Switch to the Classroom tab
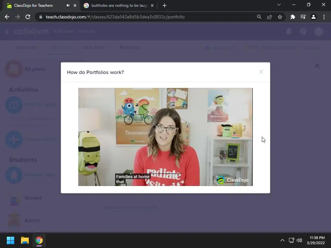The image size is (331, 248). [27, 47]
